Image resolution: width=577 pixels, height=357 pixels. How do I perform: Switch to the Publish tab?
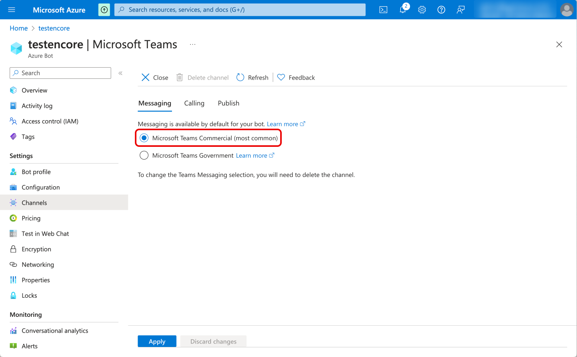click(x=228, y=103)
